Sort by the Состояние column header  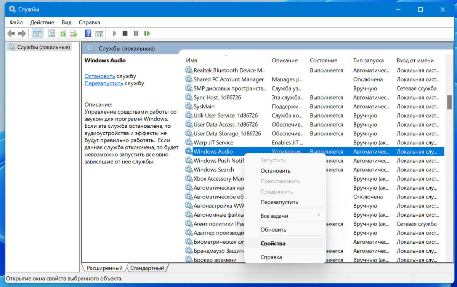click(329, 60)
